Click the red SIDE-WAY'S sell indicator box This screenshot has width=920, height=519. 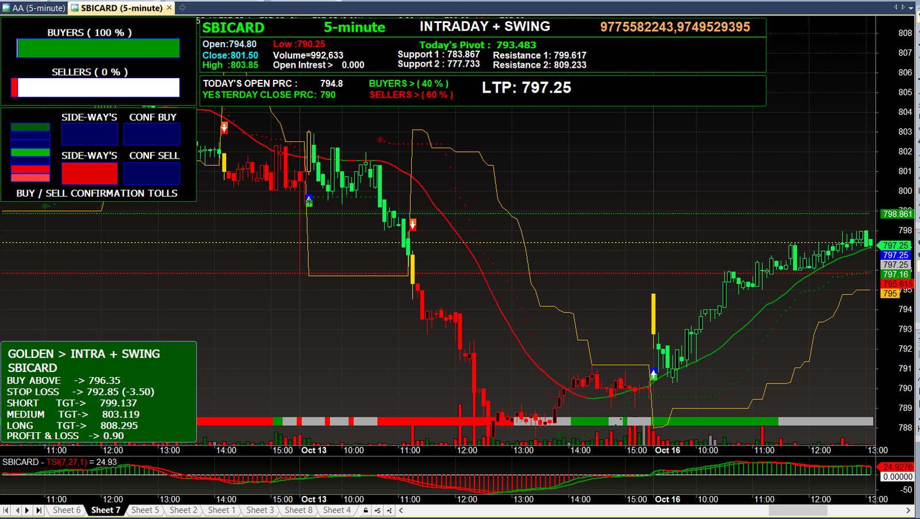90,173
